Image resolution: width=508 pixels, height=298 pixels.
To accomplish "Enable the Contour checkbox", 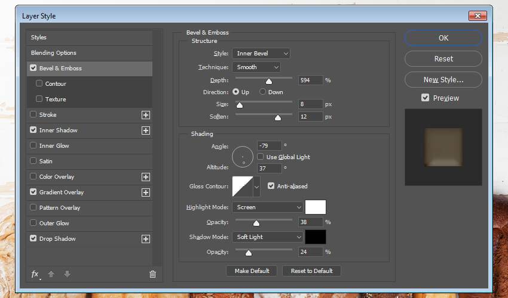I will [39, 84].
